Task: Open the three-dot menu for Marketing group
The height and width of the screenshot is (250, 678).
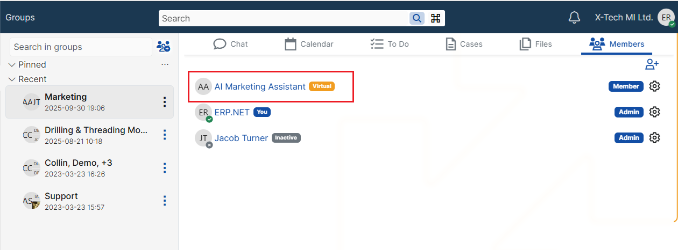Action: [x=165, y=102]
